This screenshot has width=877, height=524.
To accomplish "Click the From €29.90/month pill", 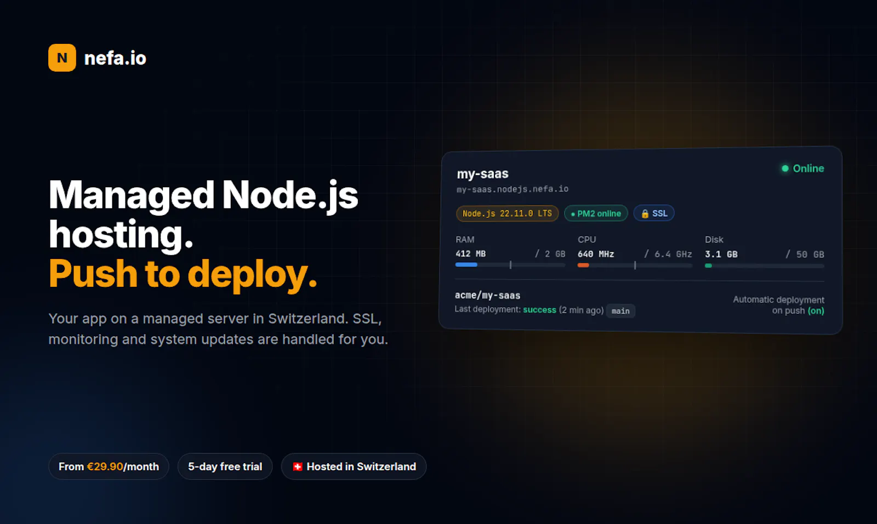I will coord(109,467).
